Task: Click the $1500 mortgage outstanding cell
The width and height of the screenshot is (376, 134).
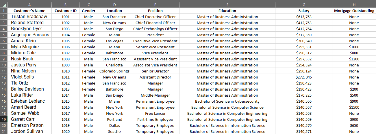Action: [x=354, y=107]
